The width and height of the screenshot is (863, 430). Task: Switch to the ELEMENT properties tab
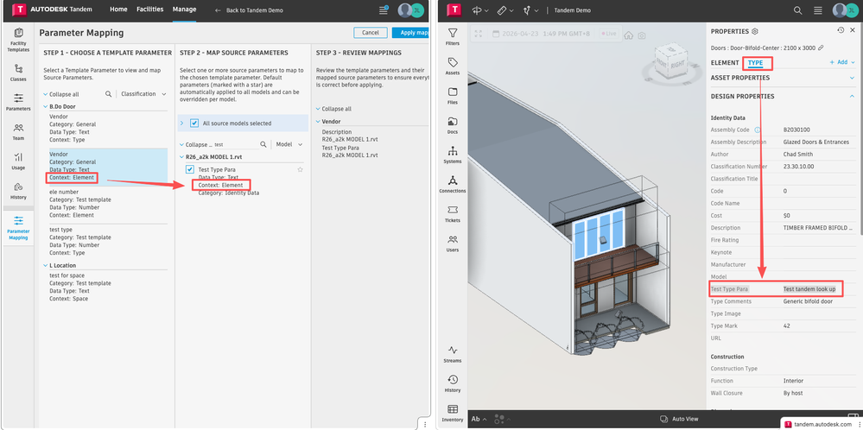[724, 63]
